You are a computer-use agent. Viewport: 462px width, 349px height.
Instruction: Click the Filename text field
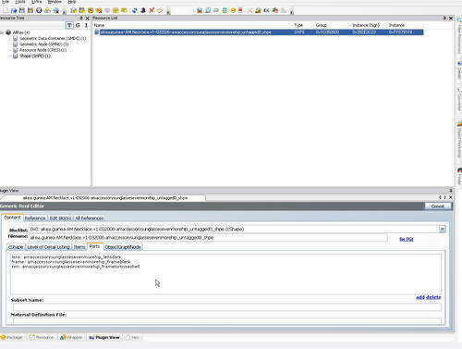(x=208, y=238)
